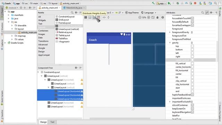
Task: Click the blue blueprint preview panel
Action: point(149,69)
